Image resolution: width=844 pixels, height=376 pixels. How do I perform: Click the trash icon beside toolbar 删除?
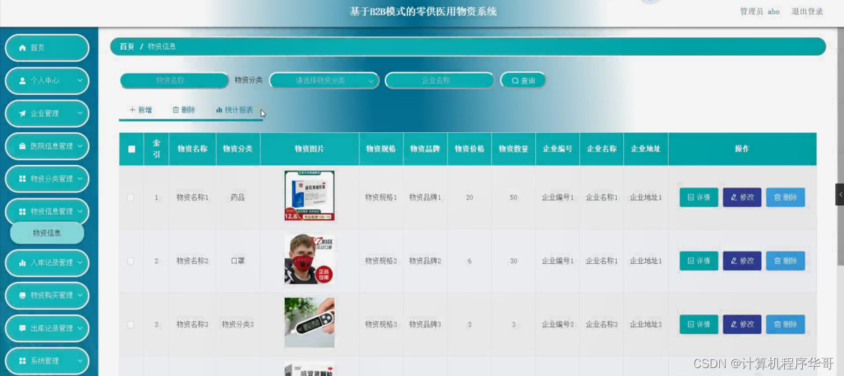(x=175, y=110)
